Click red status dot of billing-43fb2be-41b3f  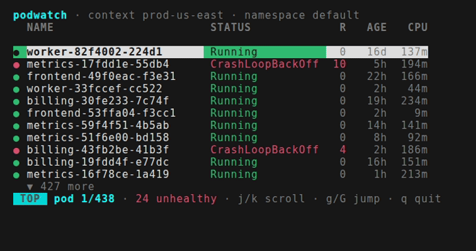click(17, 151)
